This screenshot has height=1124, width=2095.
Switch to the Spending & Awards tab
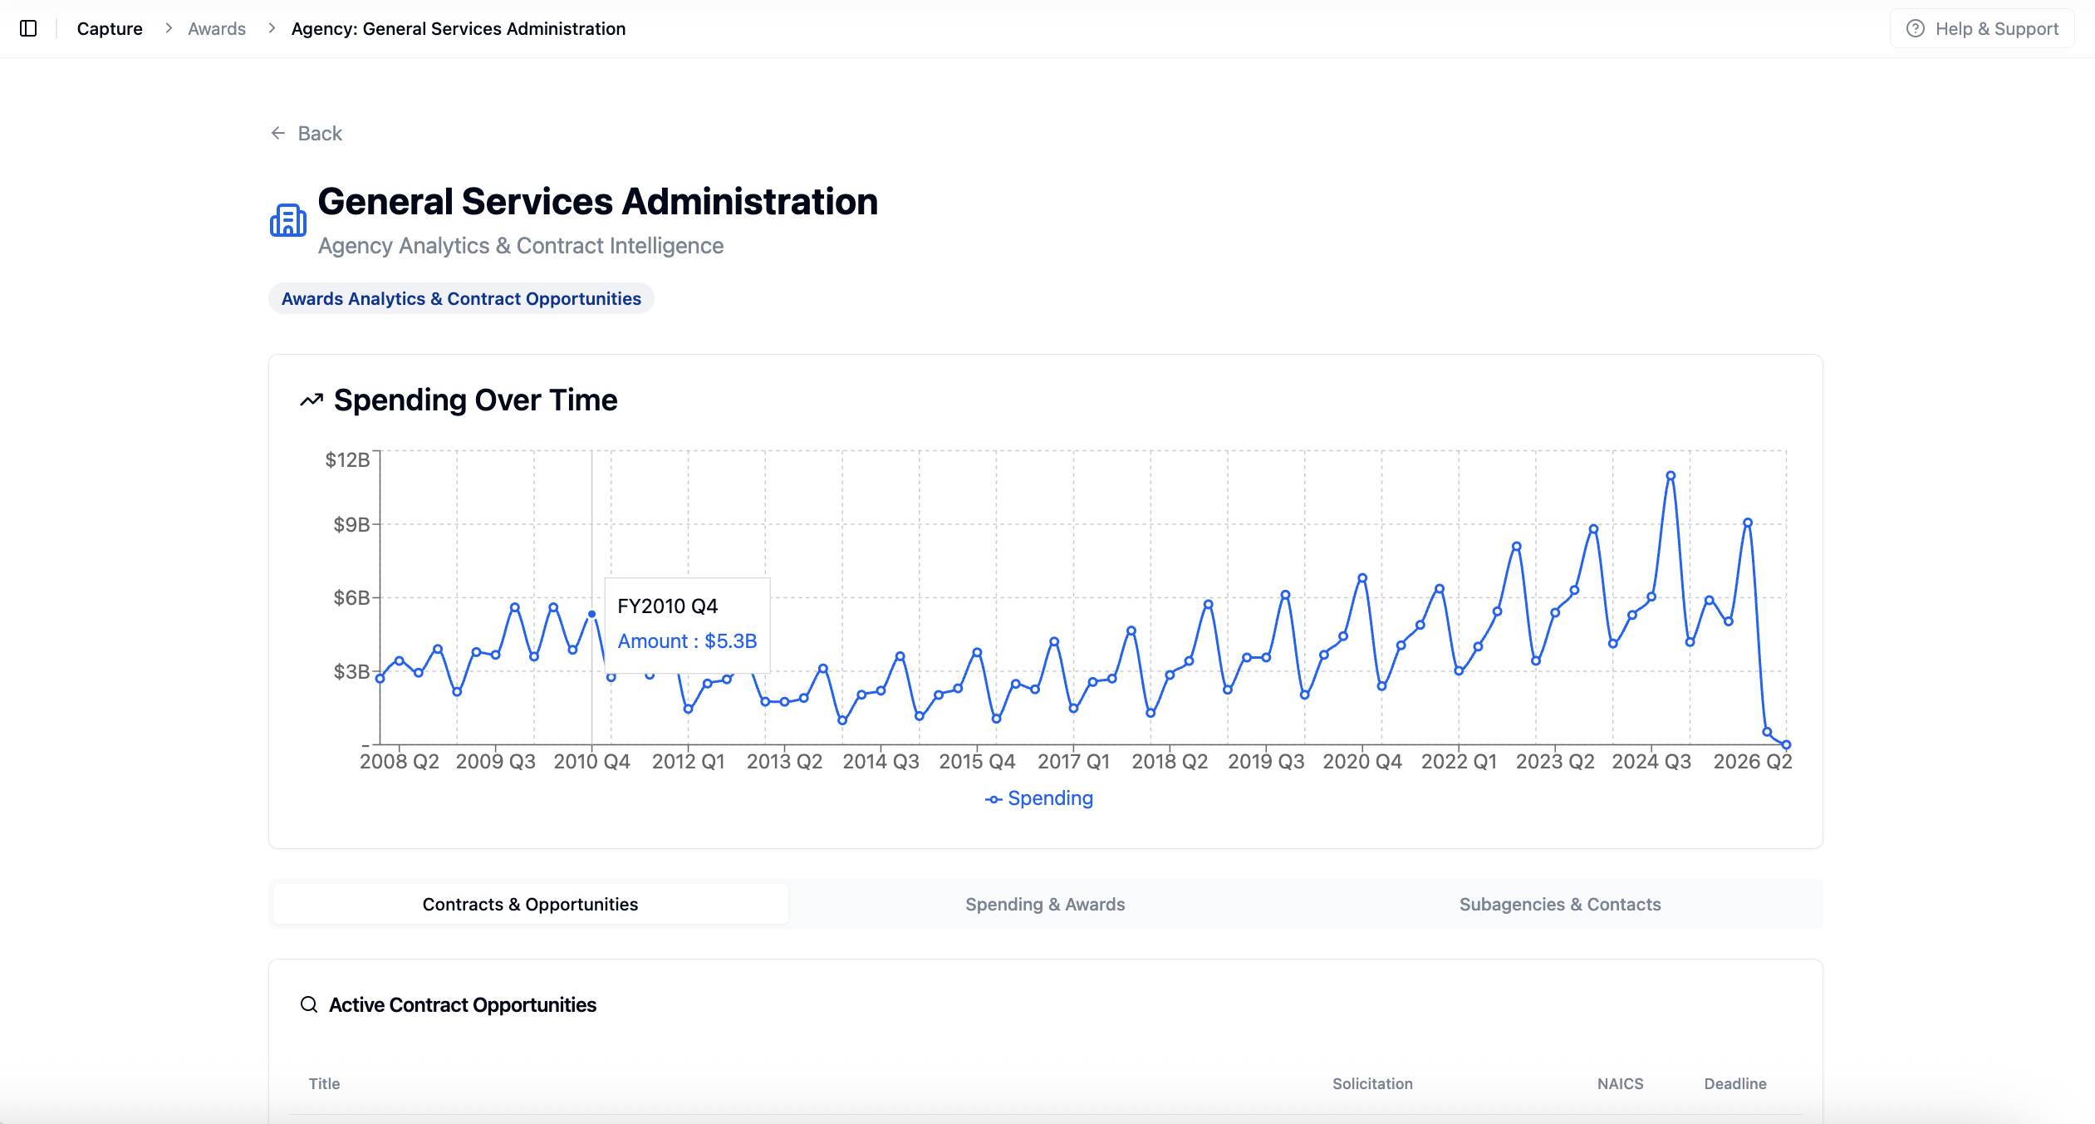coord(1045,904)
